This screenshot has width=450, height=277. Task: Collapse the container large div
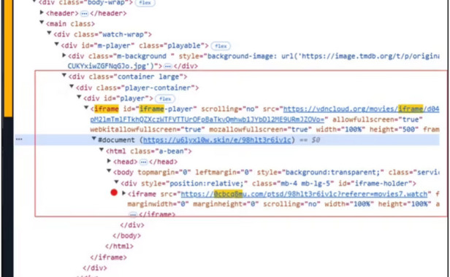pyautogui.click(x=64, y=76)
